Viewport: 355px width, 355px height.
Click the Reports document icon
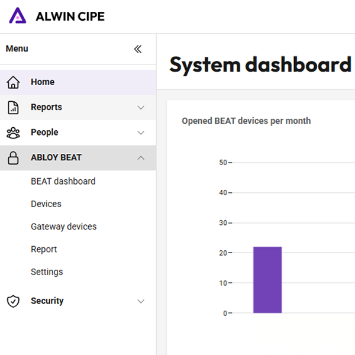point(13,107)
